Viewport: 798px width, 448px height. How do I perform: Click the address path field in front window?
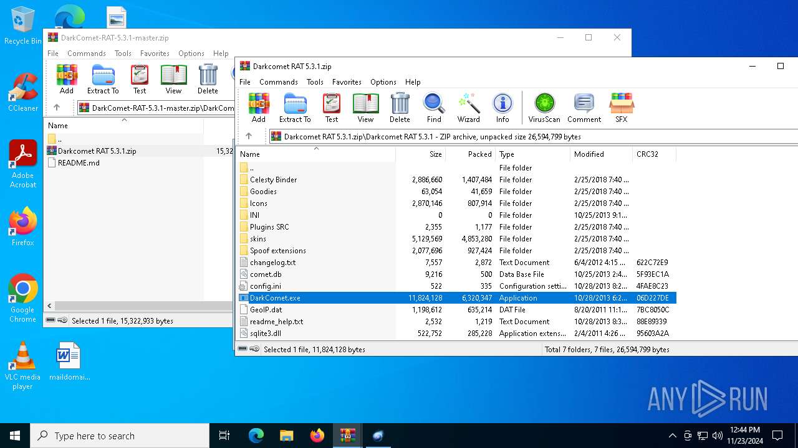[533, 136]
